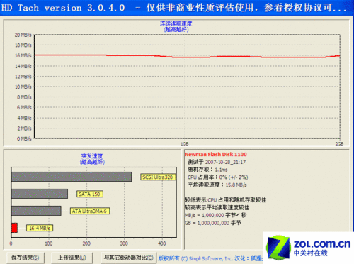Click the 16.4 MB/s yellow label
The width and height of the screenshot is (354, 264).
coord(40,228)
